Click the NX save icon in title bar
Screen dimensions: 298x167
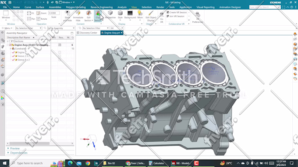pyautogui.click(x=10, y=2)
